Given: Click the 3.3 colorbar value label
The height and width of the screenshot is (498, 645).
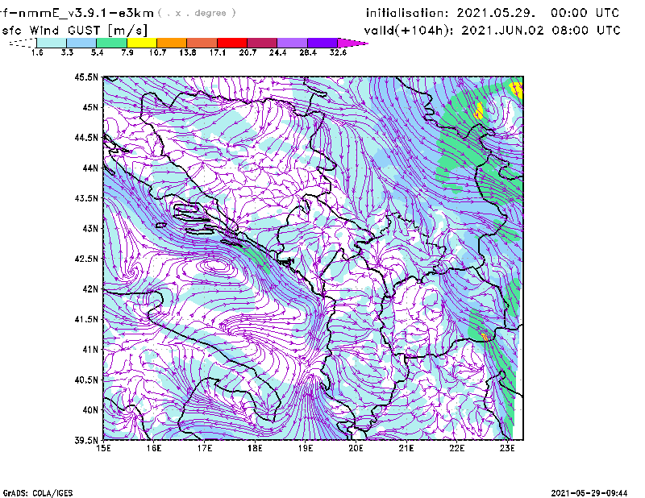Looking at the screenshot, I should coord(67,52).
